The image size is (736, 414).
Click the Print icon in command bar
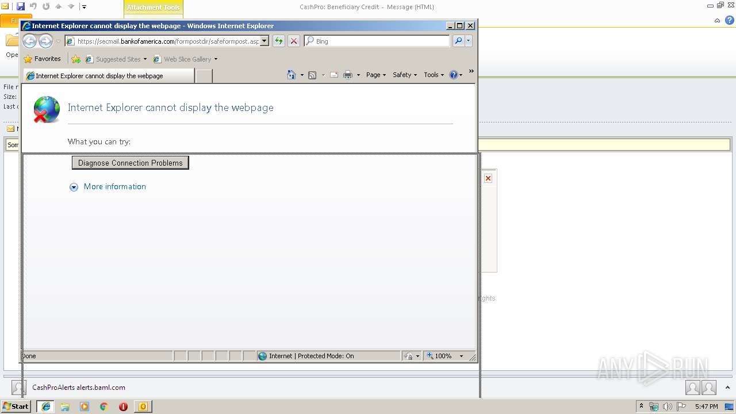pyautogui.click(x=348, y=75)
